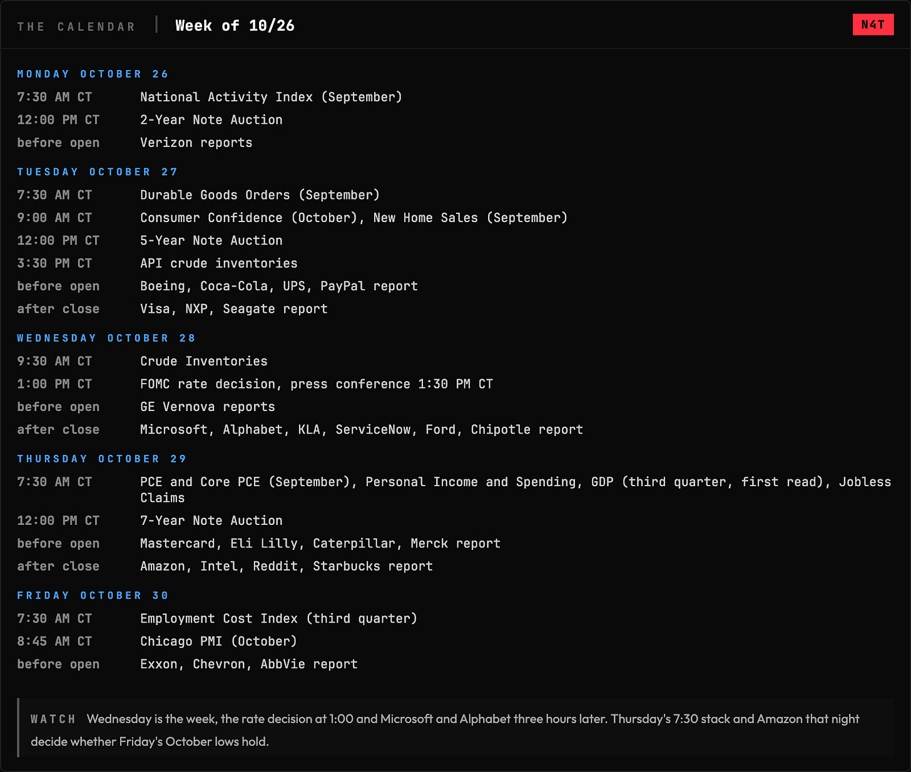911x772 pixels.
Task: Select the 'WEDNESDAY OCTOBER 28' heading
Action: tap(106, 338)
